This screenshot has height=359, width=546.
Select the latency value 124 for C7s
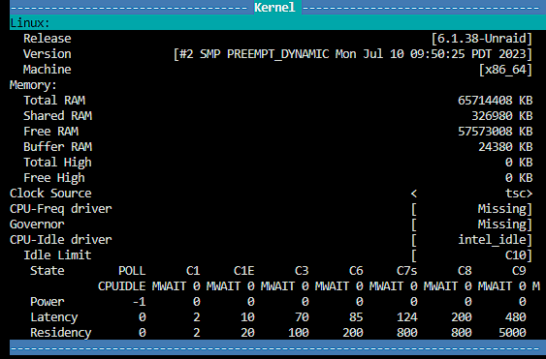pyautogui.click(x=406, y=317)
